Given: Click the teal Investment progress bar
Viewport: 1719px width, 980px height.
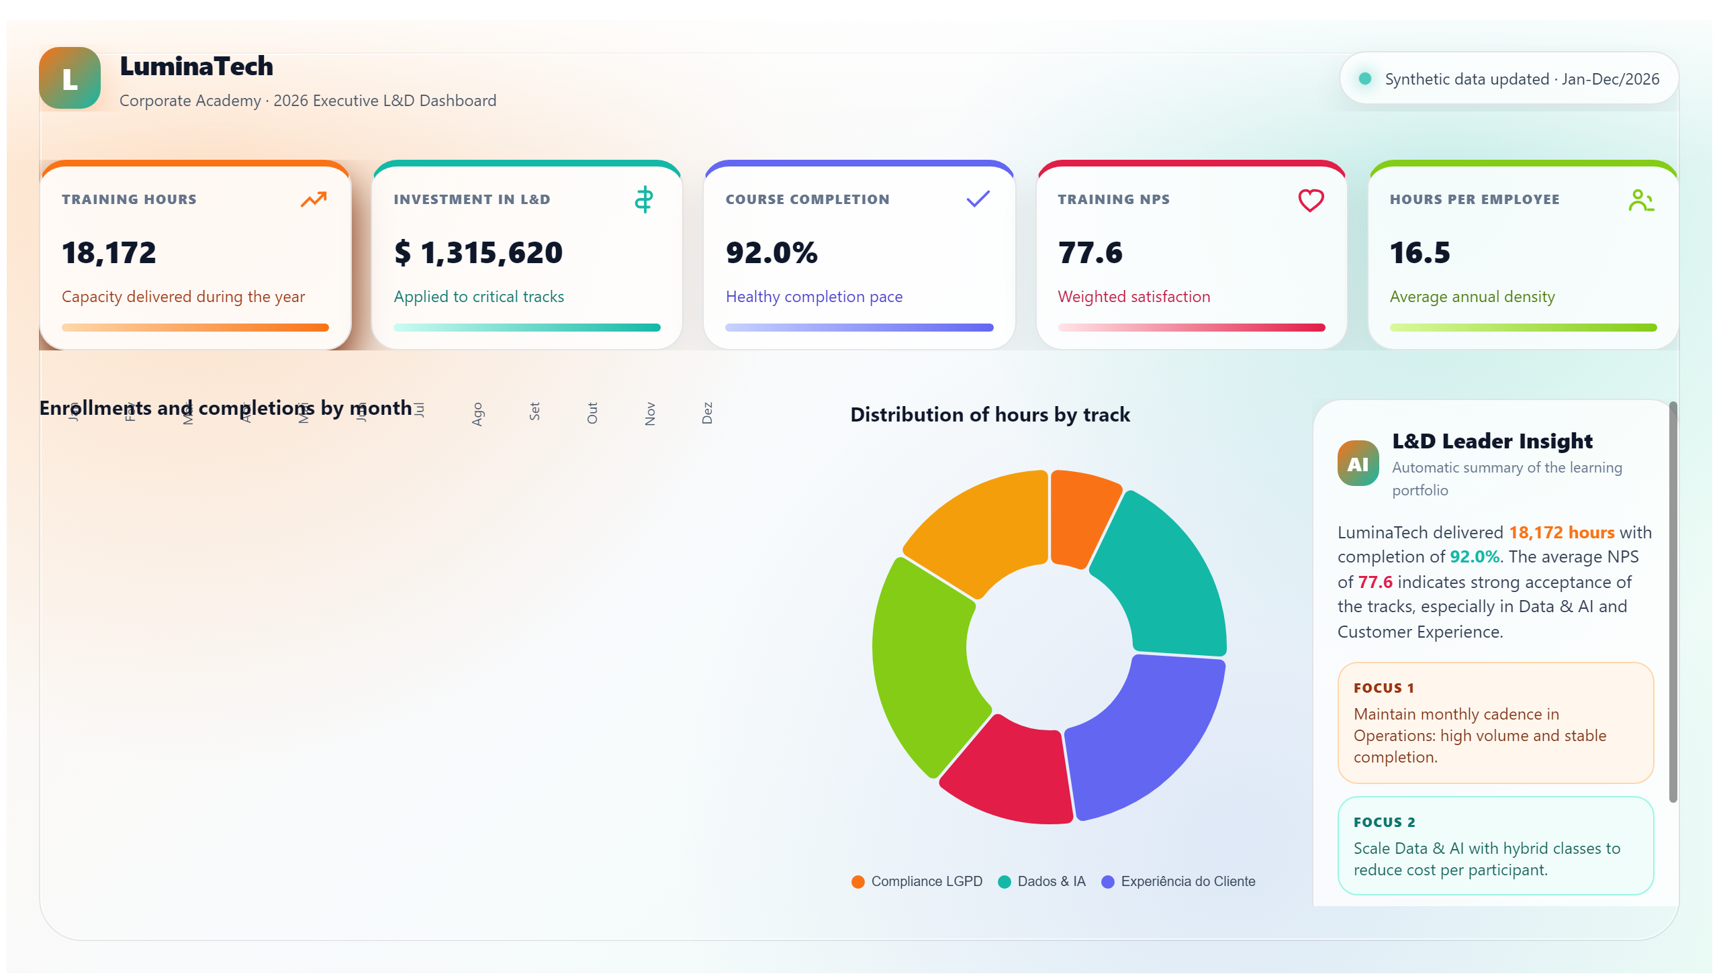Looking at the screenshot, I should pyautogui.click(x=526, y=328).
